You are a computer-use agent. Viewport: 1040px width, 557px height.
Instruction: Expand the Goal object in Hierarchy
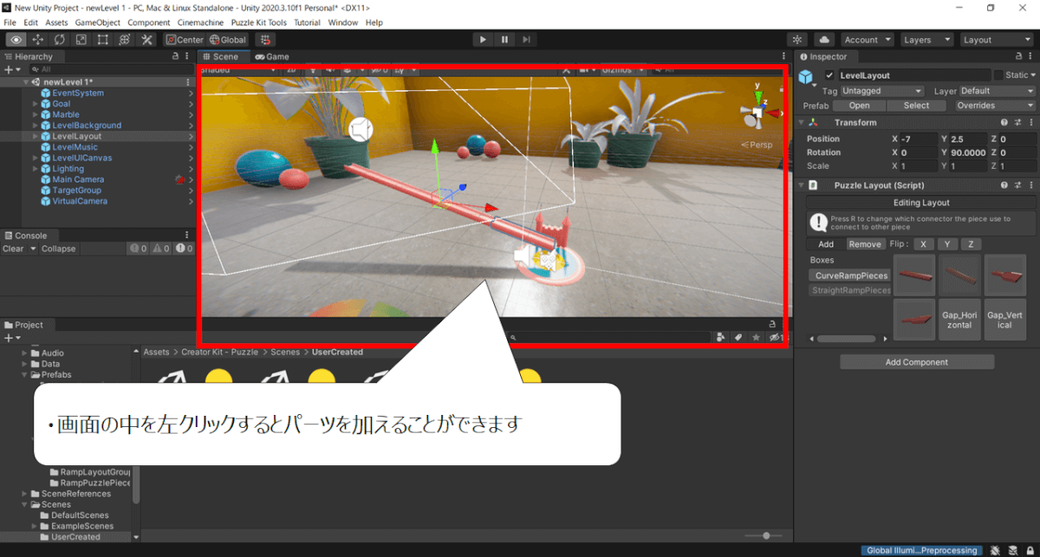coord(36,104)
